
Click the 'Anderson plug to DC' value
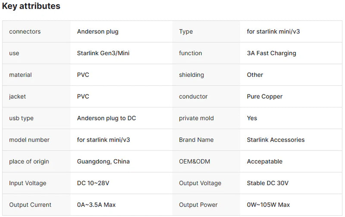107,118
